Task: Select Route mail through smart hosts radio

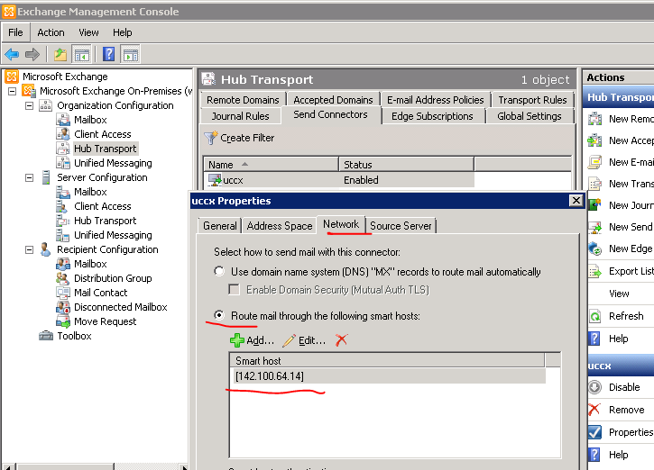Action: tap(219, 315)
